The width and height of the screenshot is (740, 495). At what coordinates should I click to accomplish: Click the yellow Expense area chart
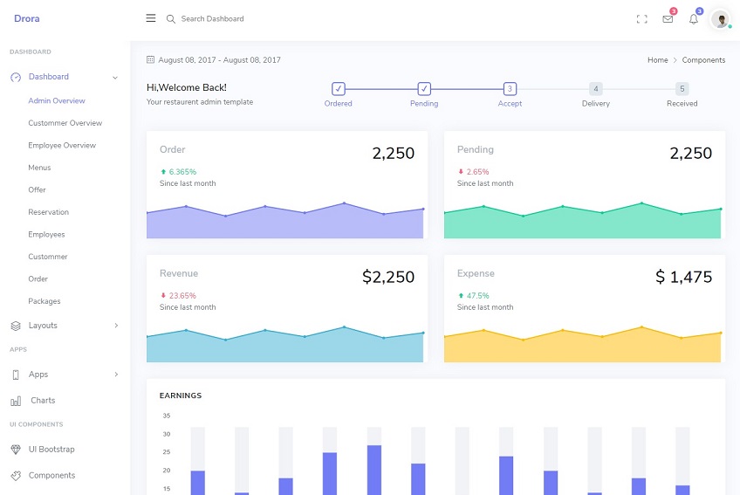pos(582,344)
